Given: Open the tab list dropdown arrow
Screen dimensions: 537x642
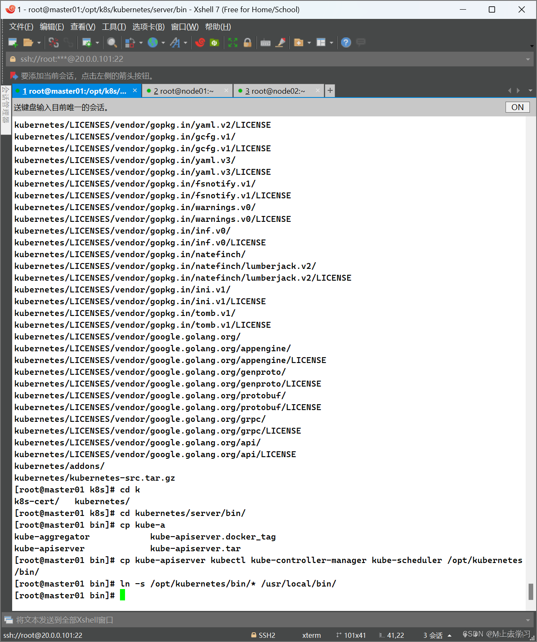Looking at the screenshot, I should tap(530, 91).
